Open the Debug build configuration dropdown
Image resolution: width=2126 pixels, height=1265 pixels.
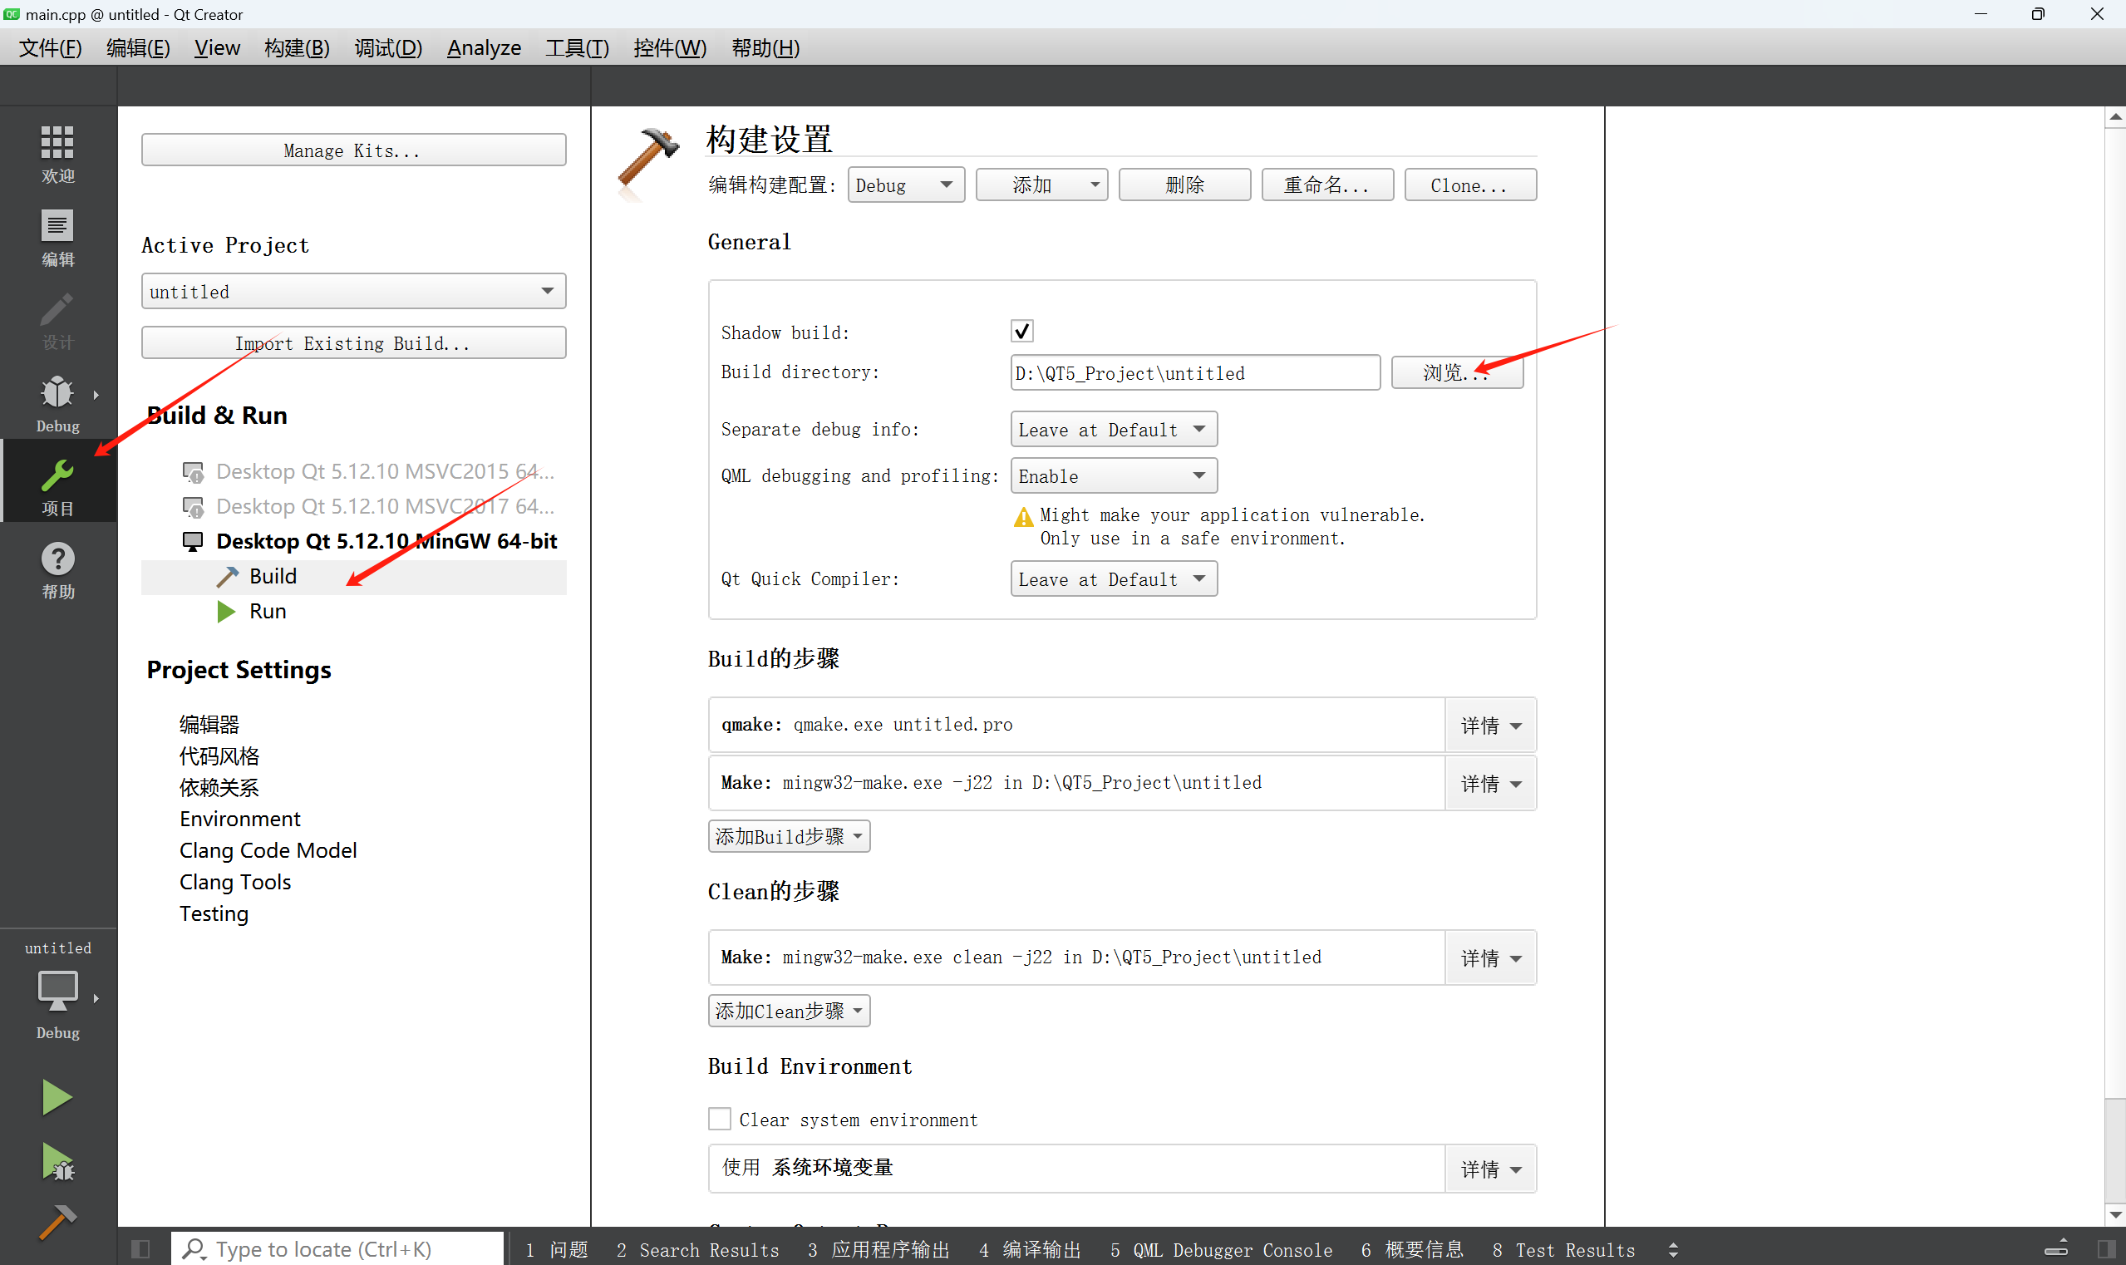[905, 185]
